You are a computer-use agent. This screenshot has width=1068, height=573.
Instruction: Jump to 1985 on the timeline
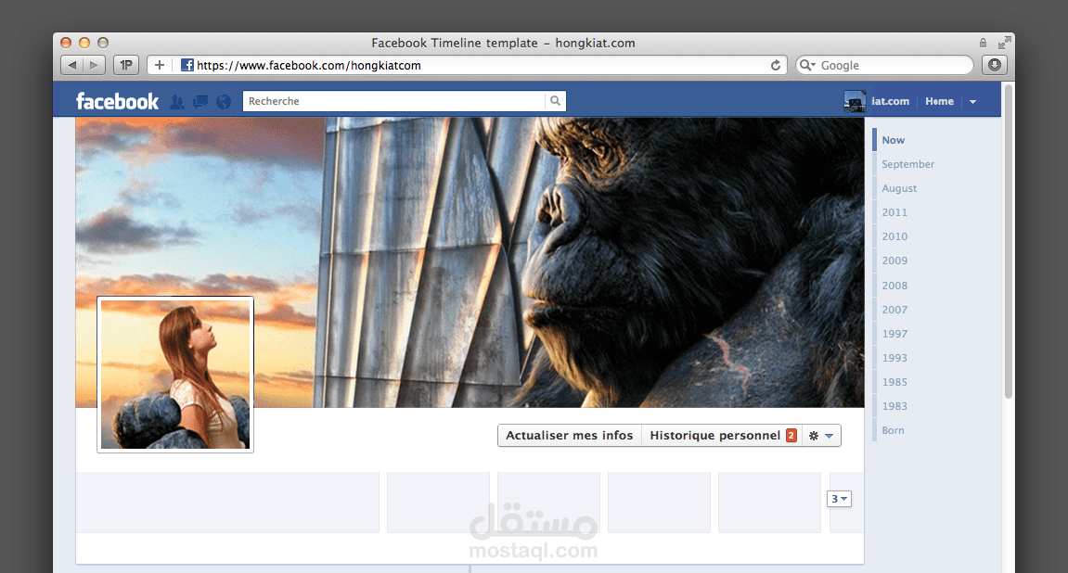coord(894,382)
